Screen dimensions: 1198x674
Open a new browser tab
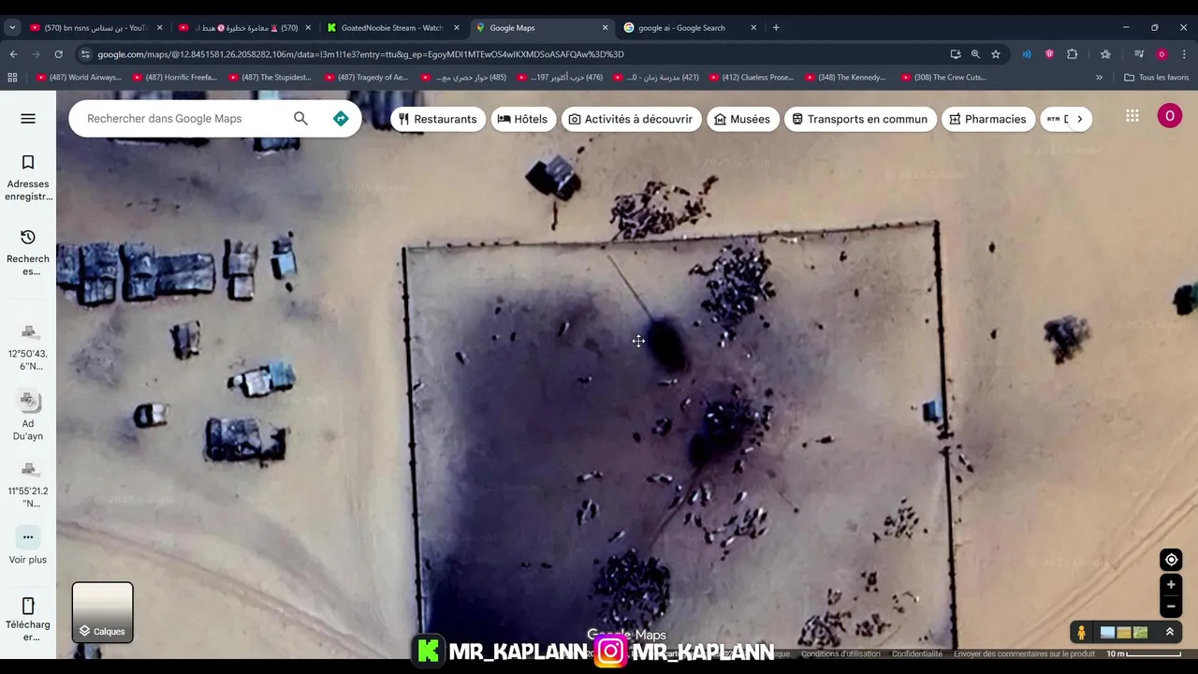[776, 28]
